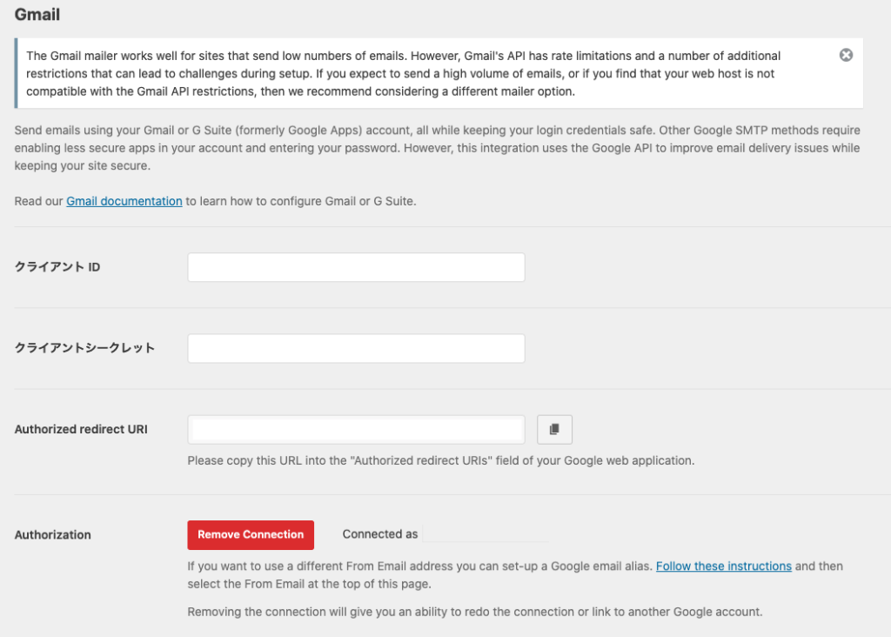The height and width of the screenshot is (637, 891).
Task: Select the Authorized redirect URI text field
Action: (356, 429)
